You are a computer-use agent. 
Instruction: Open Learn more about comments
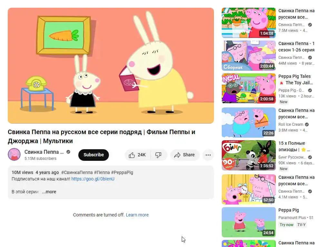(x=137, y=215)
